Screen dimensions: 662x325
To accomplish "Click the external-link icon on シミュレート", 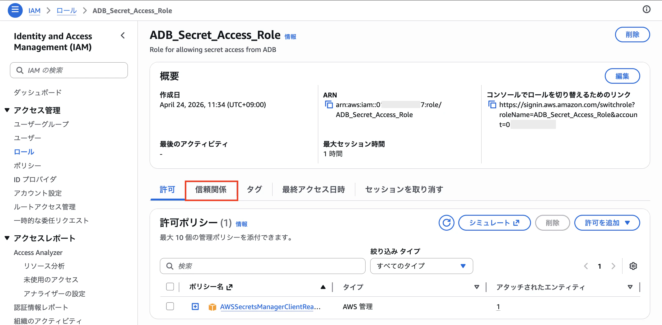I will (516, 223).
